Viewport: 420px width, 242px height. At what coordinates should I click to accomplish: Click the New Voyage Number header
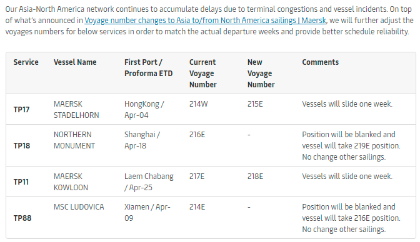(261, 73)
